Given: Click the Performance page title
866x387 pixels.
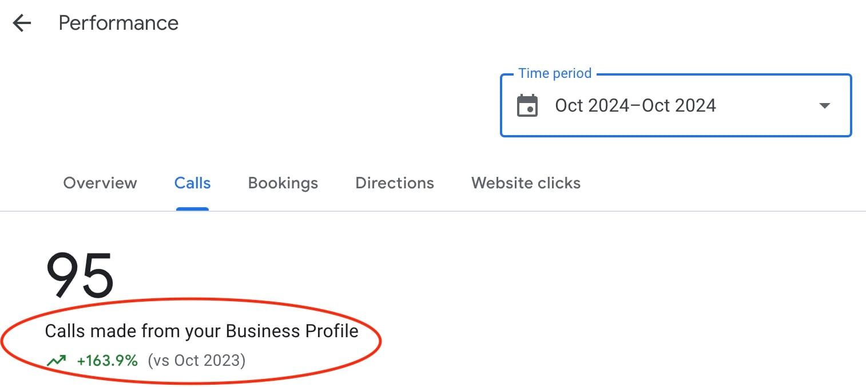Looking at the screenshot, I should [118, 23].
